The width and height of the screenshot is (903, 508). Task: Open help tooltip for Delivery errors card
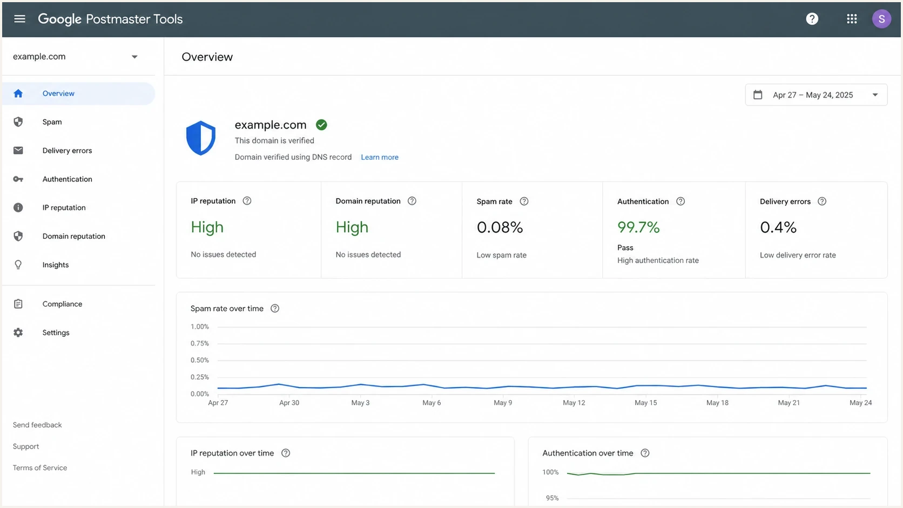point(822,201)
